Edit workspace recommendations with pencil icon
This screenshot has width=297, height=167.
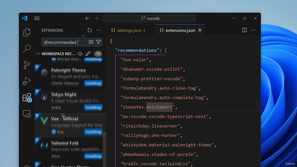tap(88, 54)
